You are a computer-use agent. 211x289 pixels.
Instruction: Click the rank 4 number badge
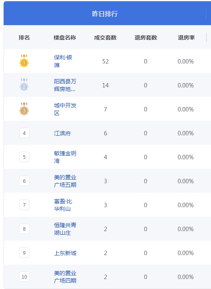pos(24,133)
